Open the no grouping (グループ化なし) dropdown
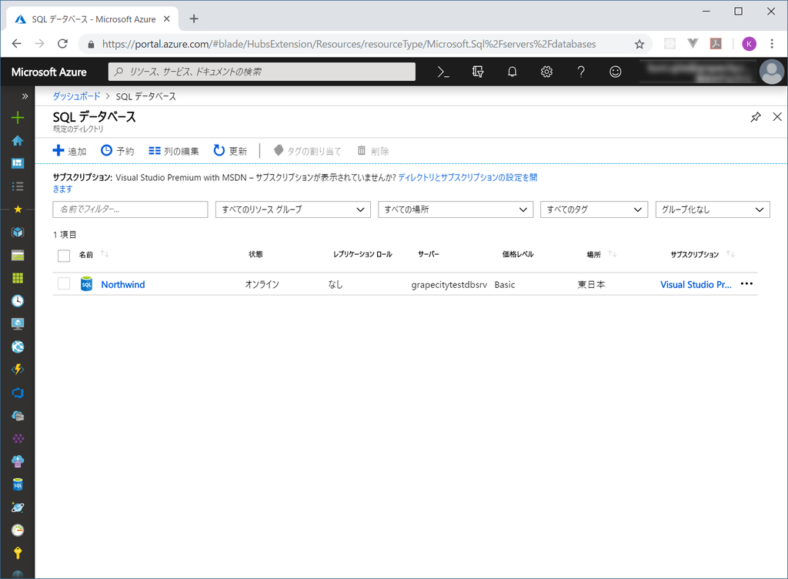 (713, 209)
